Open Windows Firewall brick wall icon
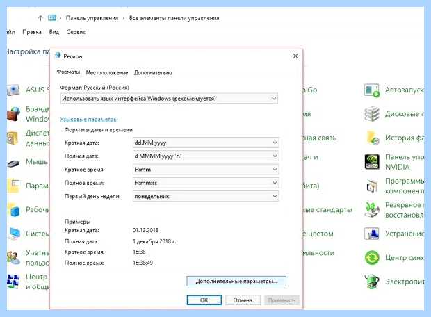Screen dimensions: 431x317 (x=13, y=114)
